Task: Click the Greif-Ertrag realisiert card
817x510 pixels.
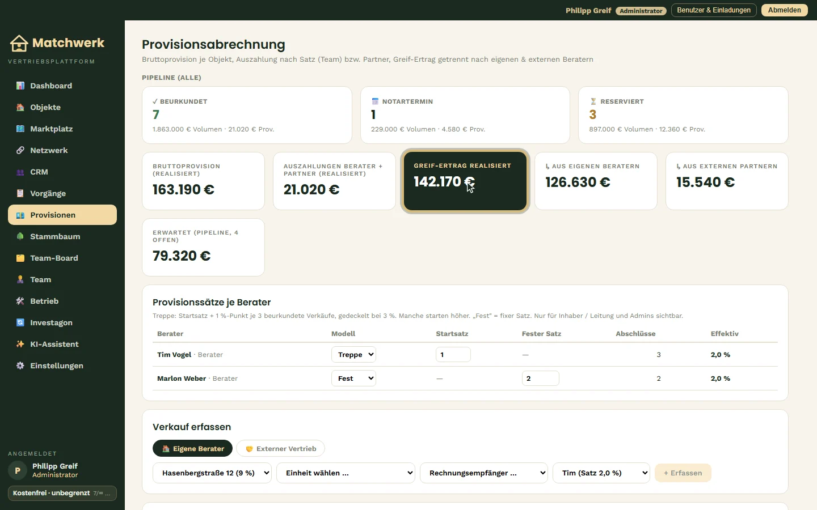Action: pyautogui.click(x=465, y=181)
